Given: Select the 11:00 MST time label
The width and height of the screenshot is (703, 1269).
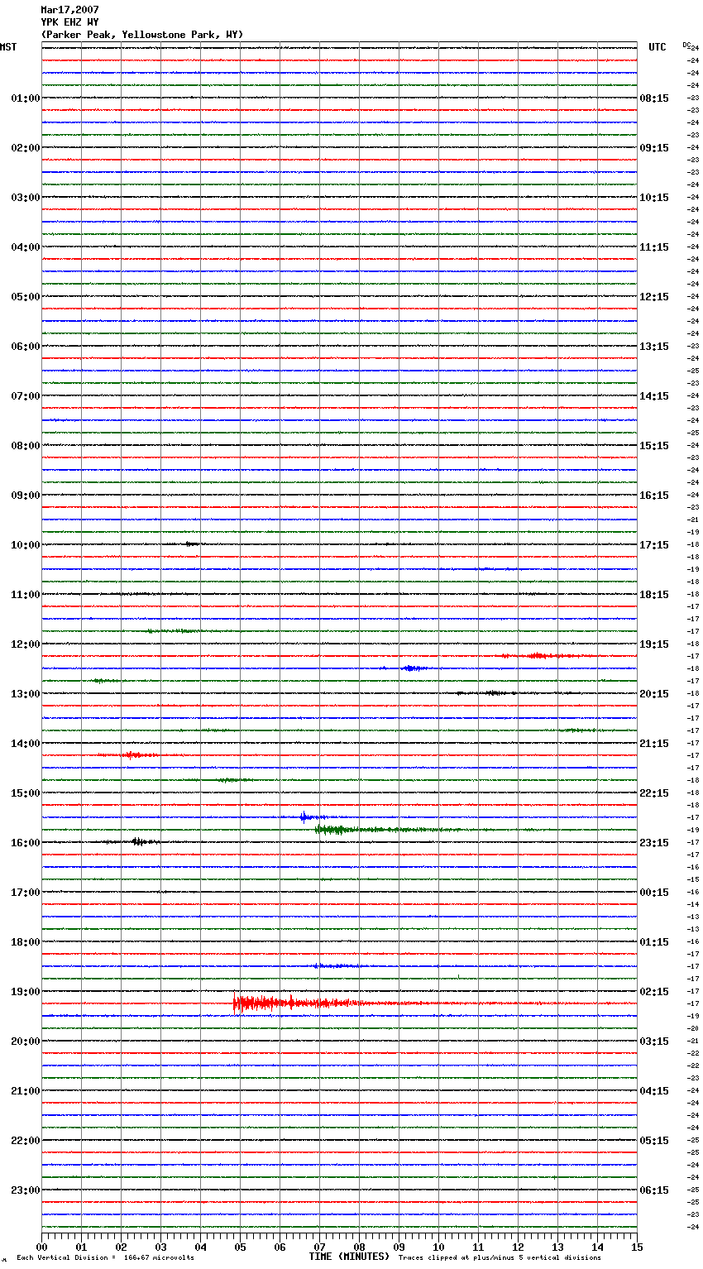Looking at the screenshot, I should (x=26, y=595).
